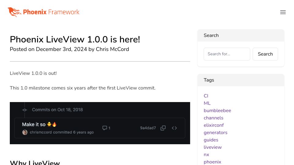Click the Phoenix Framework logo

point(43,12)
